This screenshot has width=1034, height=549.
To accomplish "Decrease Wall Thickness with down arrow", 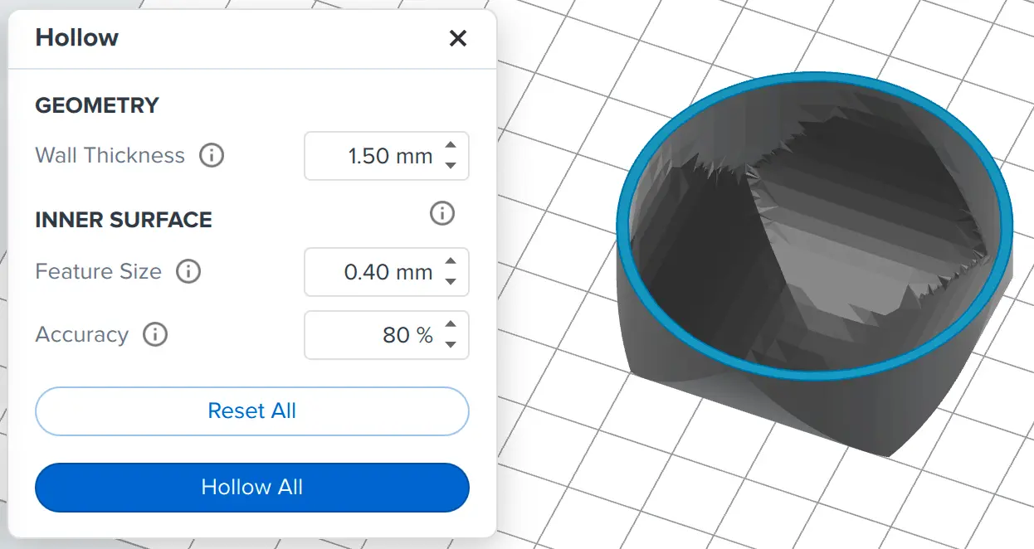I will [x=451, y=165].
